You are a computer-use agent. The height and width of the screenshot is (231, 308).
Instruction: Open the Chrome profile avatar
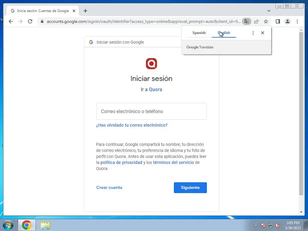coord(287,21)
